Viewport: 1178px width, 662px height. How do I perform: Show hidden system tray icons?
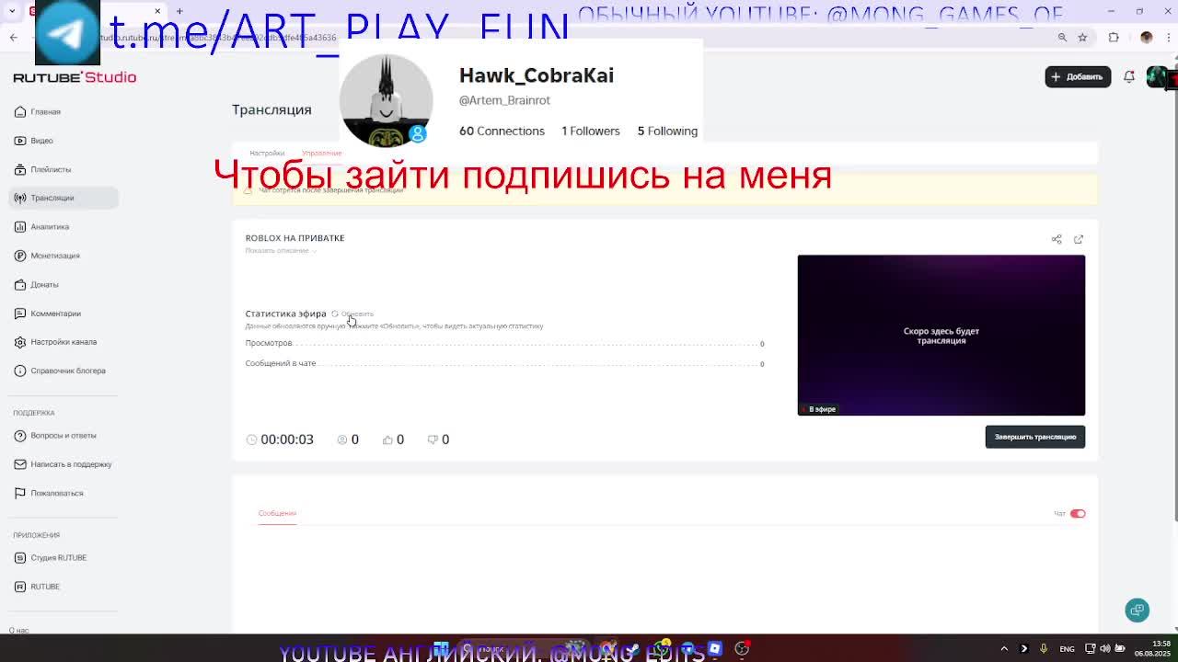pos(1004,649)
